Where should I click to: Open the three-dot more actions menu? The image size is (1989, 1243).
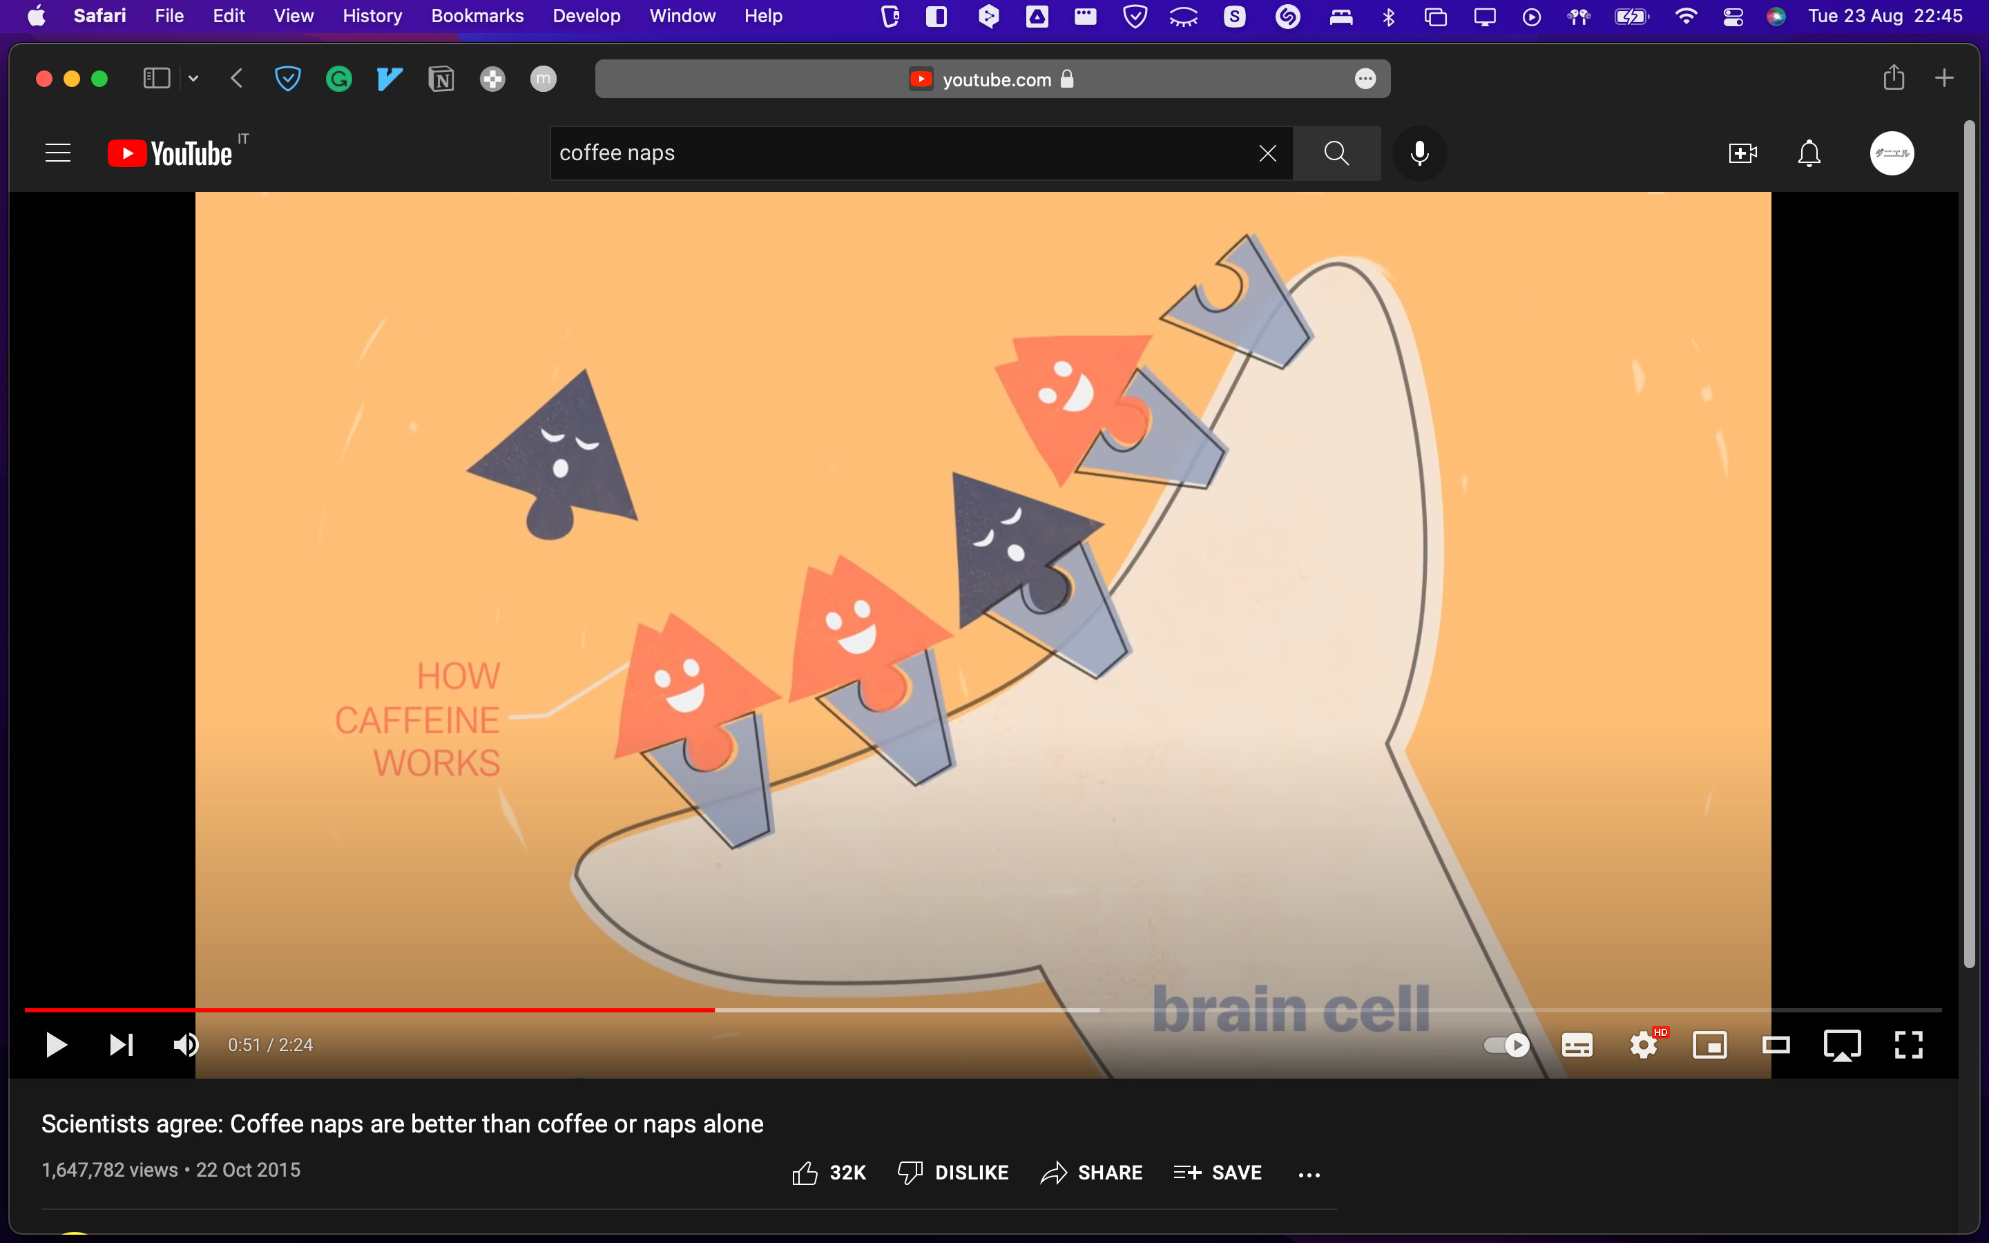1309,1174
